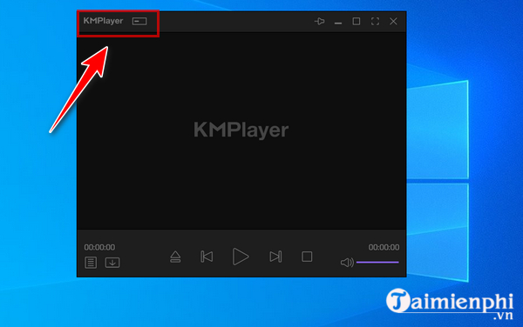
Task: Close the KMPlayer window
Action: tap(393, 21)
